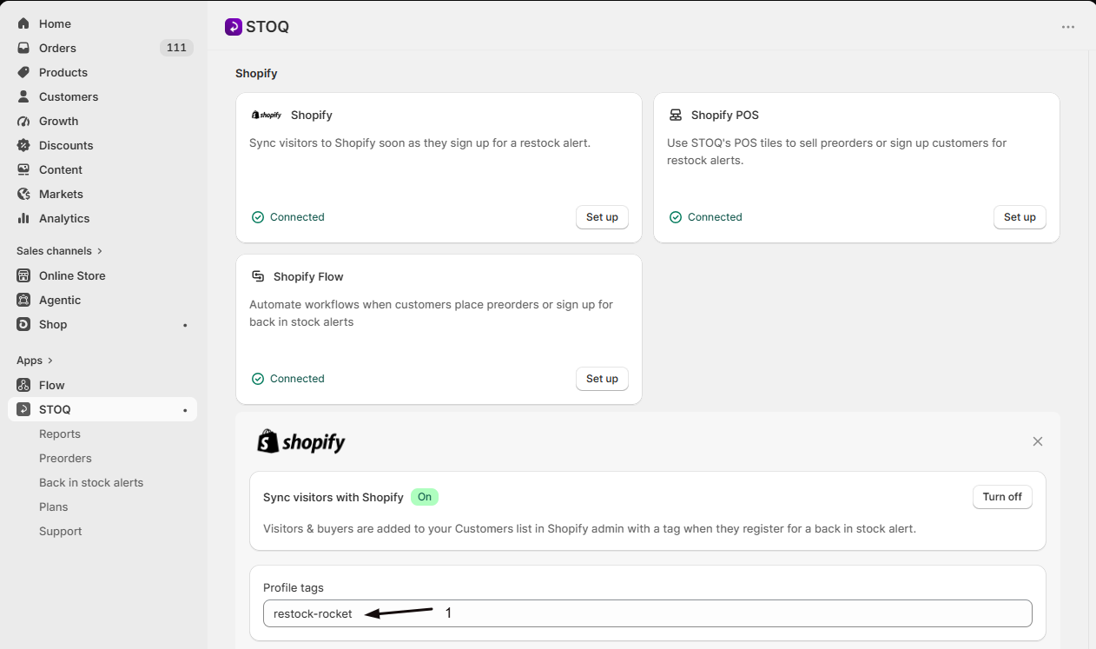Click the Connected checkmark on the Shopify card
1096x649 pixels.
click(258, 217)
